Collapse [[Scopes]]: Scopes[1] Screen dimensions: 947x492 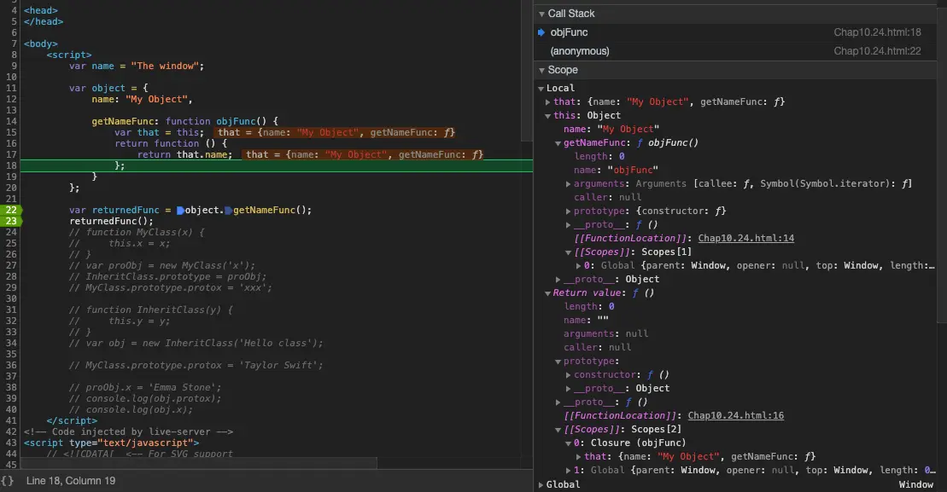pyautogui.click(x=569, y=252)
